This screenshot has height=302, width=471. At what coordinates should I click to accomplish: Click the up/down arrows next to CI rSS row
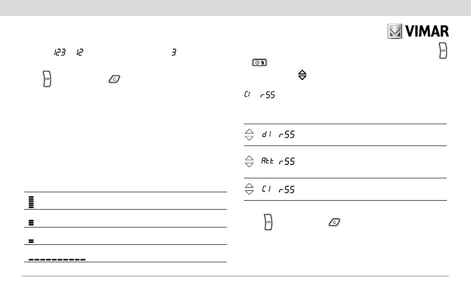point(249,189)
